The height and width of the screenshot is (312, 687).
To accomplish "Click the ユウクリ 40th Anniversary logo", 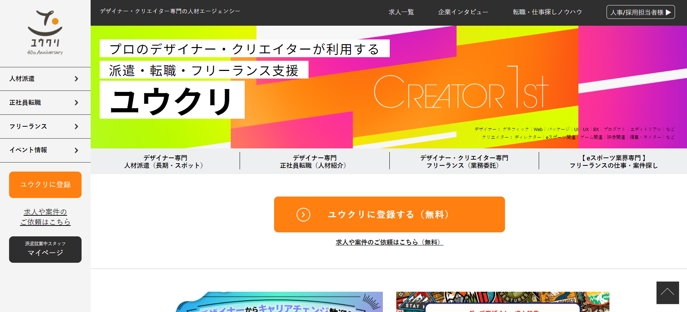I will tap(45, 33).
